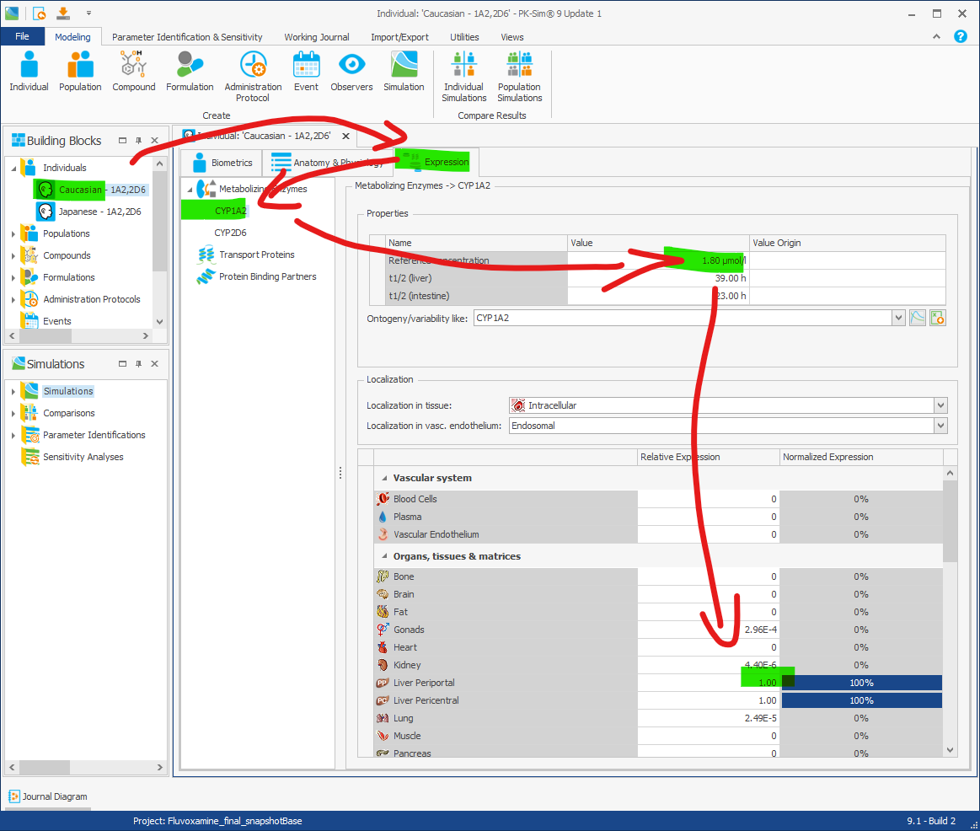Open the Formulation building block creator
Viewport: 980px width, 831px height.
click(190, 72)
